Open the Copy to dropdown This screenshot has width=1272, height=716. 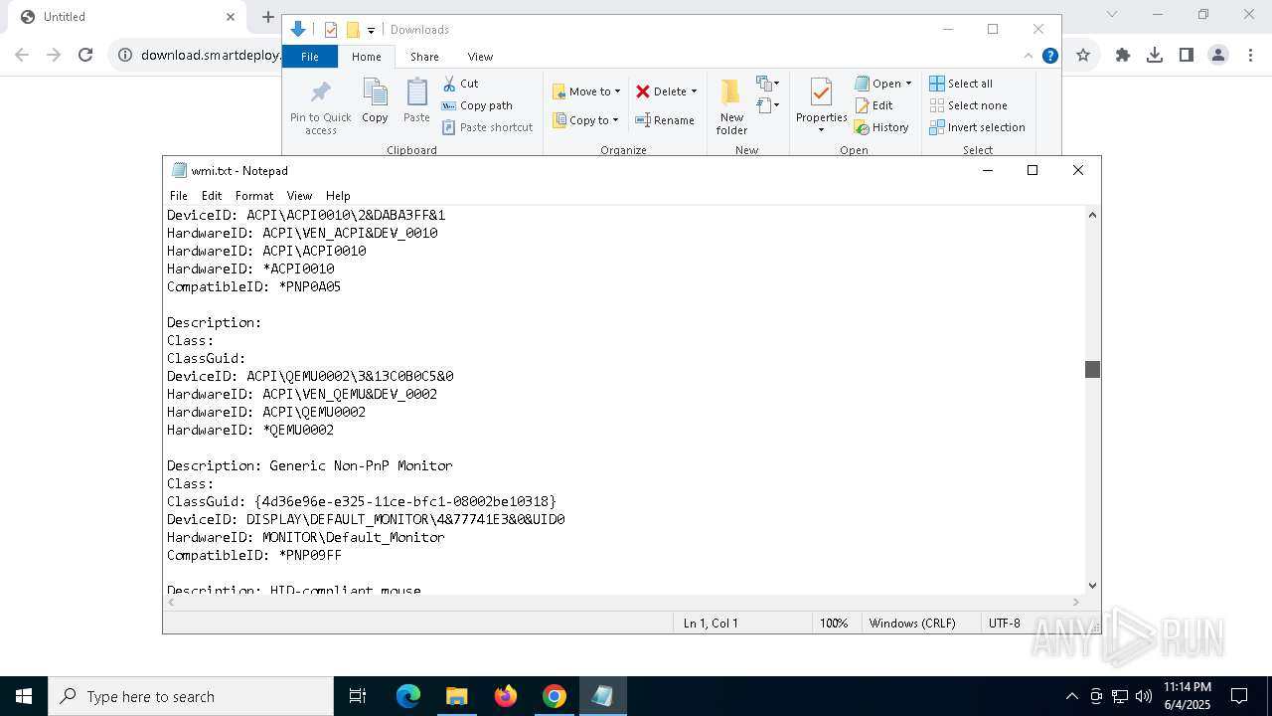pyautogui.click(x=585, y=120)
